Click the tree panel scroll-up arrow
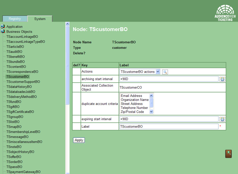 pyautogui.click(x=67, y=24)
